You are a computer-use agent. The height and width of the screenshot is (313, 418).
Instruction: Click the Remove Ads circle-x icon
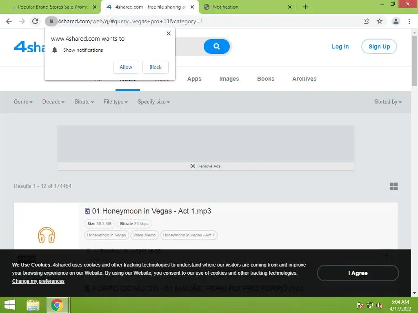coord(193,166)
